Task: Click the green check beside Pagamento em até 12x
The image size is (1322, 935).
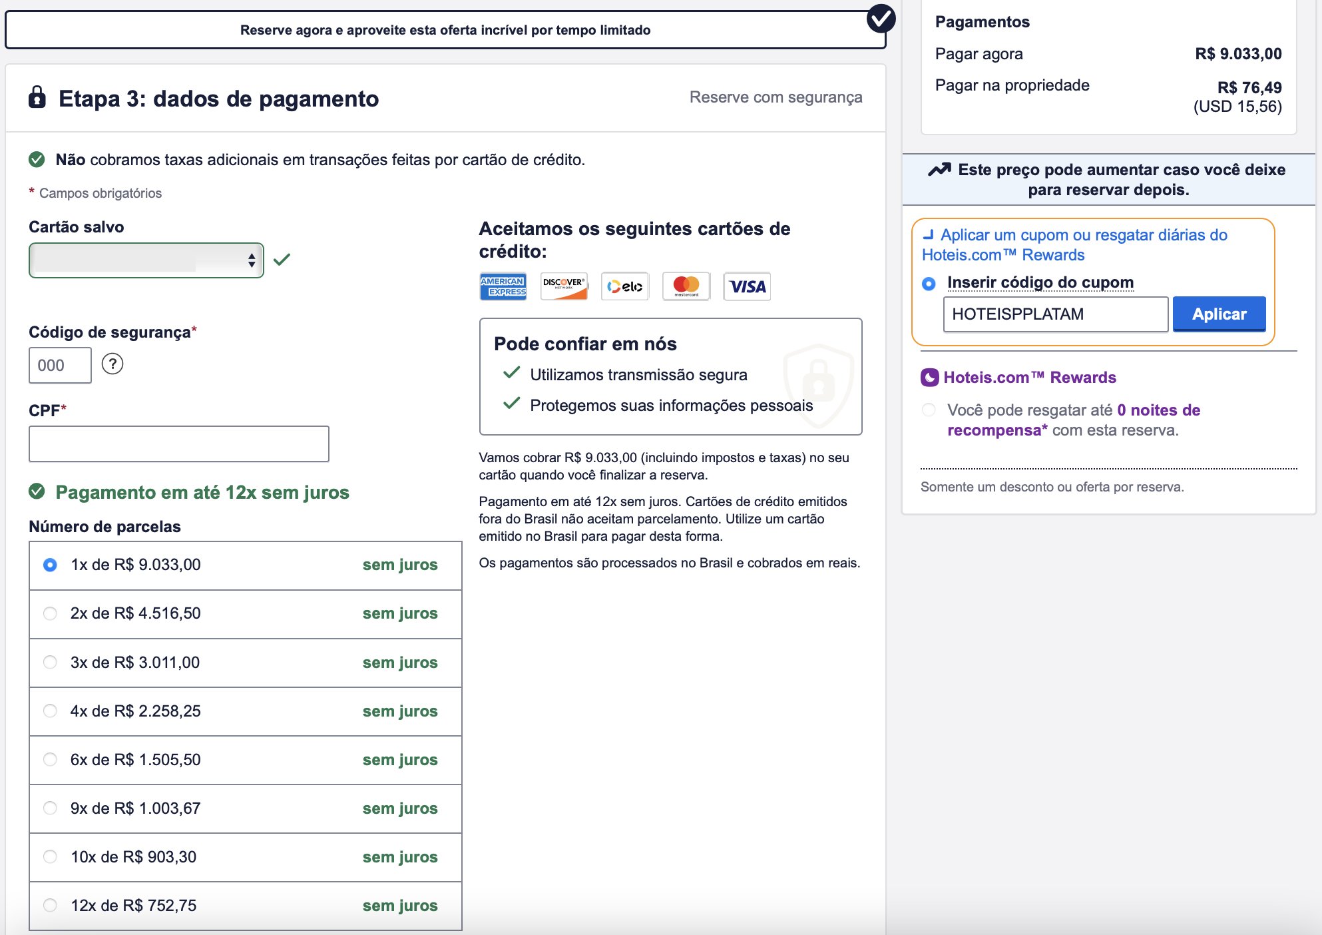Action: pyautogui.click(x=37, y=491)
